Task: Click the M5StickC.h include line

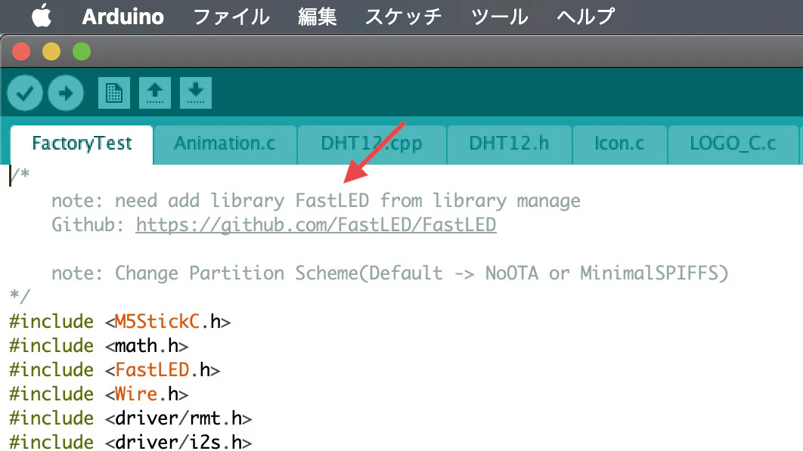Action: coord(119,322)
